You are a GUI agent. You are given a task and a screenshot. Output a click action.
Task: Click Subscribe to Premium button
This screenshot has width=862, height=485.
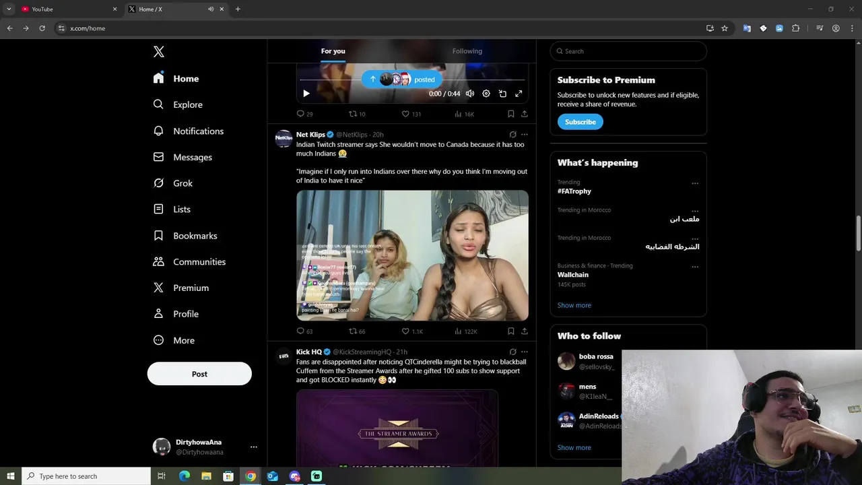[580, 122]
